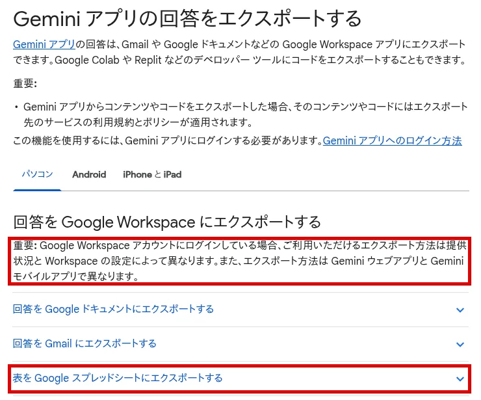Image resolution: width=481 pixels, height=400 pixels.
Task: Expand 回答を Gmail にエクスポートする section
Action: (240, 343)
